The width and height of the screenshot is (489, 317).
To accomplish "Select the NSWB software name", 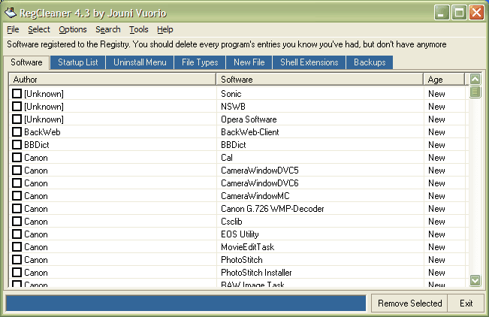I will click(233, 107).
